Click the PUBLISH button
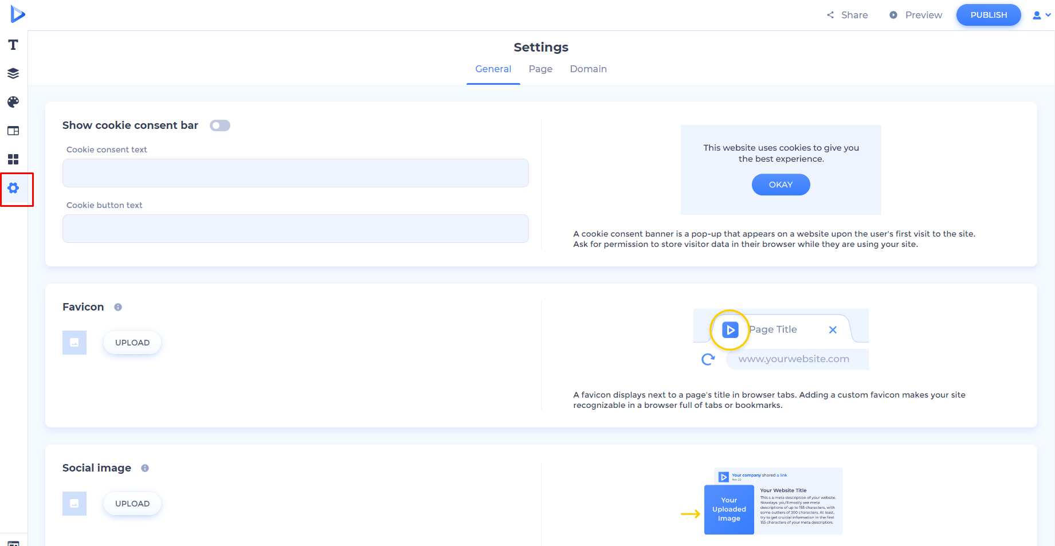 [988, 15]
